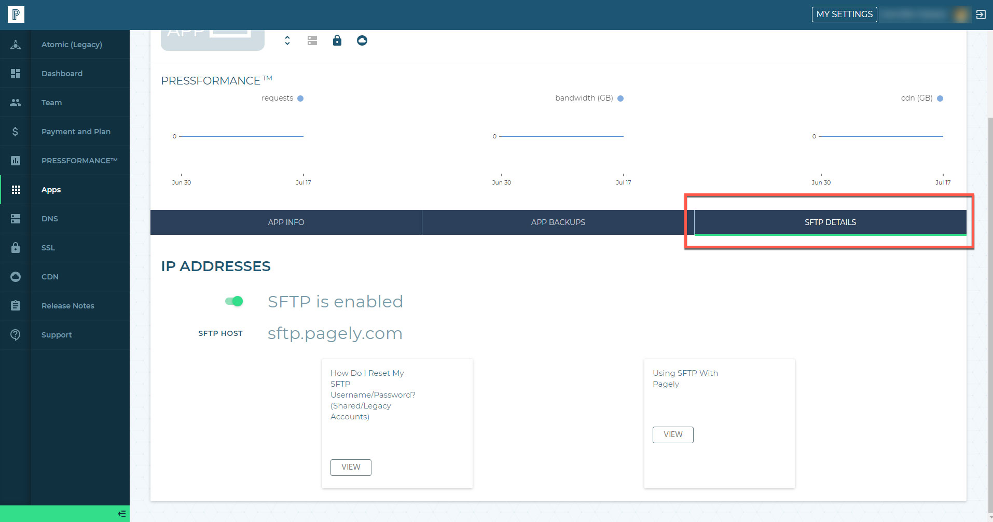Toggle the cdn (GB) legend indicator
Screen dimensions: 993x522
point(940,98)
